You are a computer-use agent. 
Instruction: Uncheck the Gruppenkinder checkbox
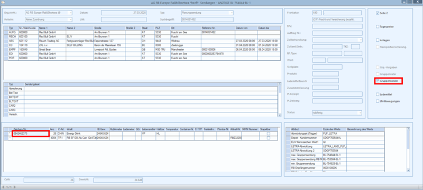point(378,81)
